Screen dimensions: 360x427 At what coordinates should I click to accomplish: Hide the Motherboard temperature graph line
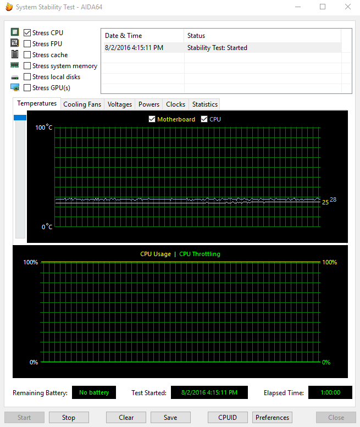coord(152,119)
